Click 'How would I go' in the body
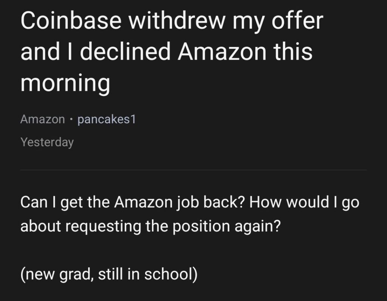 pos(304,202)
